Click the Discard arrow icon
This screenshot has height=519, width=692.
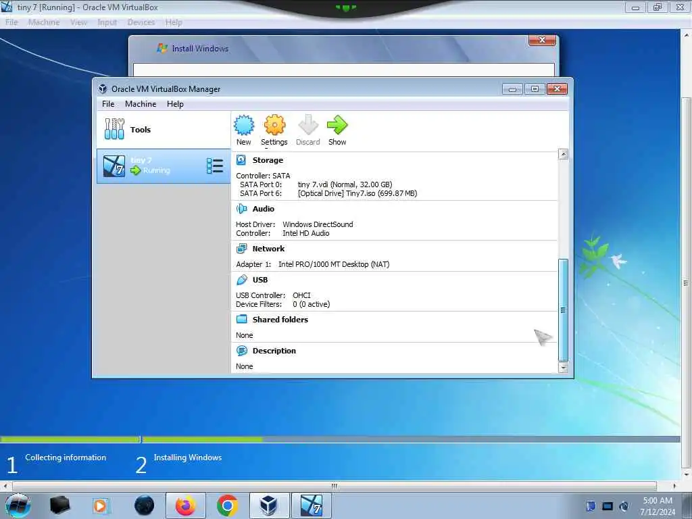(308, 125)
